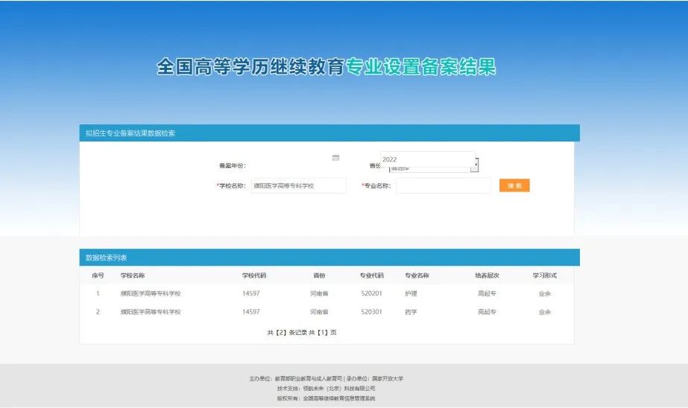Click the 序号 column header
This screenshot has width=688, height=408.
click(98, 275)
